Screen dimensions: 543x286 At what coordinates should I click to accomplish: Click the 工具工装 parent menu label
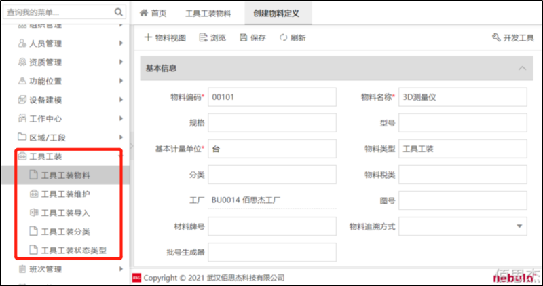point(45,156)
